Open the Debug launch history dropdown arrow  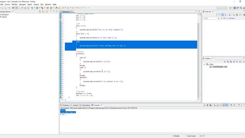[34, 8]
